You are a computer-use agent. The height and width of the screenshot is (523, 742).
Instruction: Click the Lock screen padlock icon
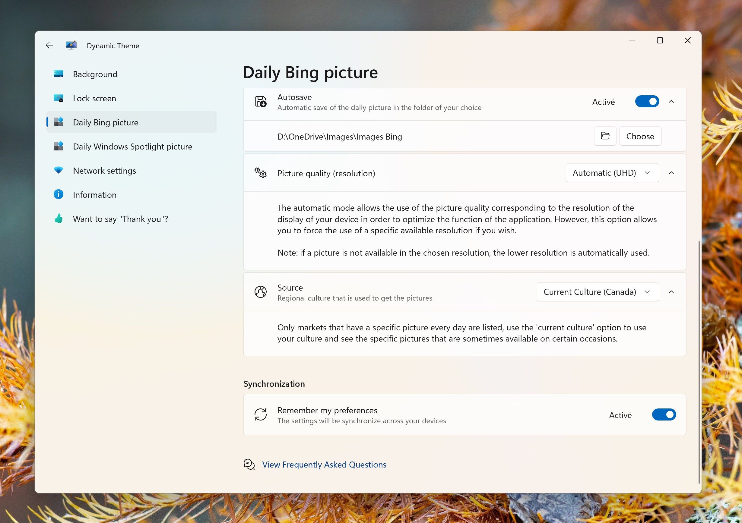point(59,98)
